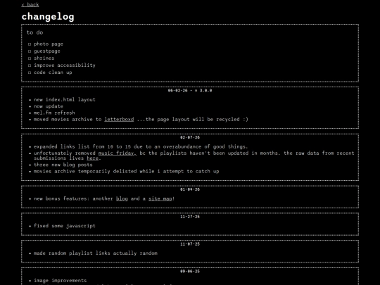Go back via the '< back' link
Screen dimensions: 380x285
[30, 5]
